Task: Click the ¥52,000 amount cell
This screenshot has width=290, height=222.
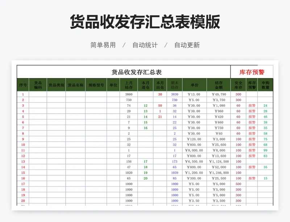Action: point(219,167)
